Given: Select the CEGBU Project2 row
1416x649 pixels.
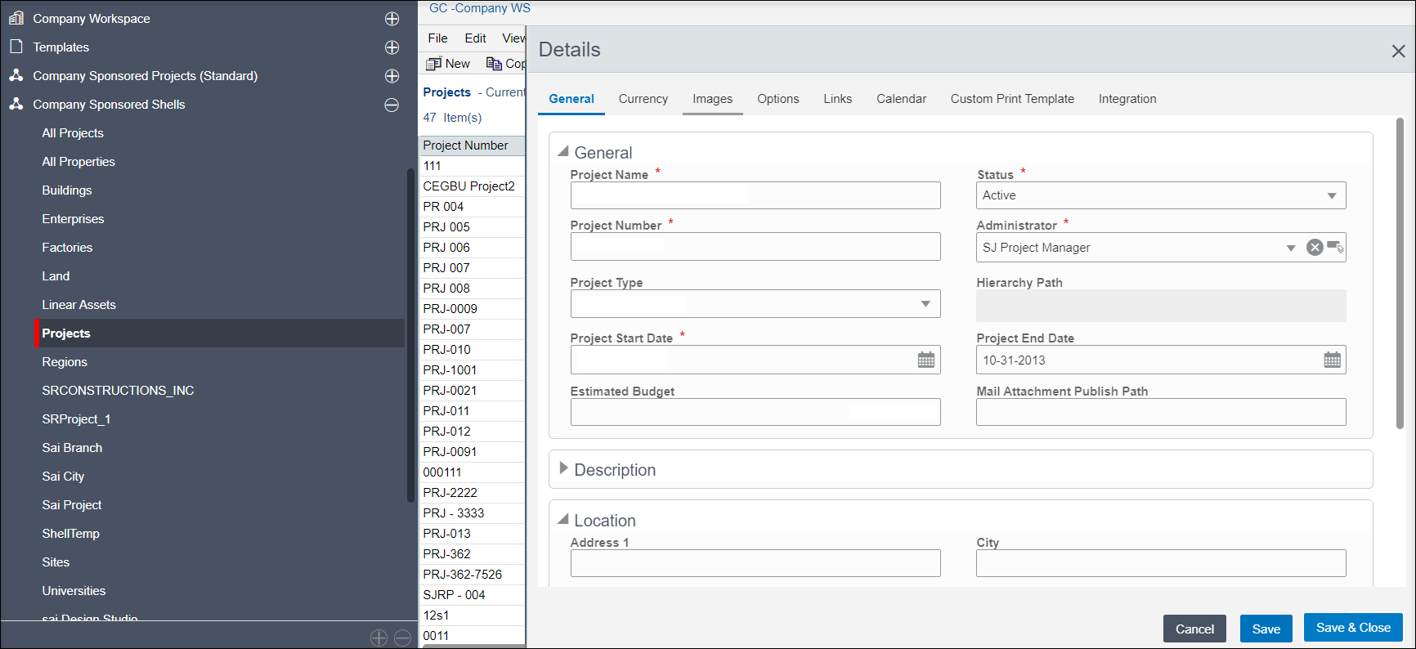Looking at the screenshot, I should click(x=472, y=186).
